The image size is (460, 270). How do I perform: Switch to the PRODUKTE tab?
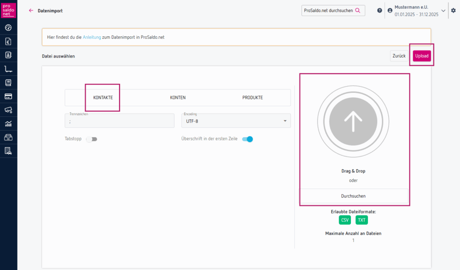point(253,98)
